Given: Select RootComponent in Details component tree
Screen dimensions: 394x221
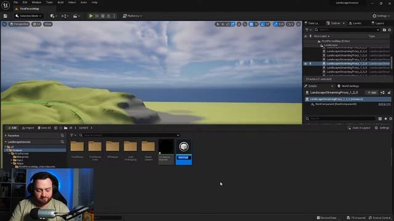Looking at the screenshot, I should coord(336,104).
